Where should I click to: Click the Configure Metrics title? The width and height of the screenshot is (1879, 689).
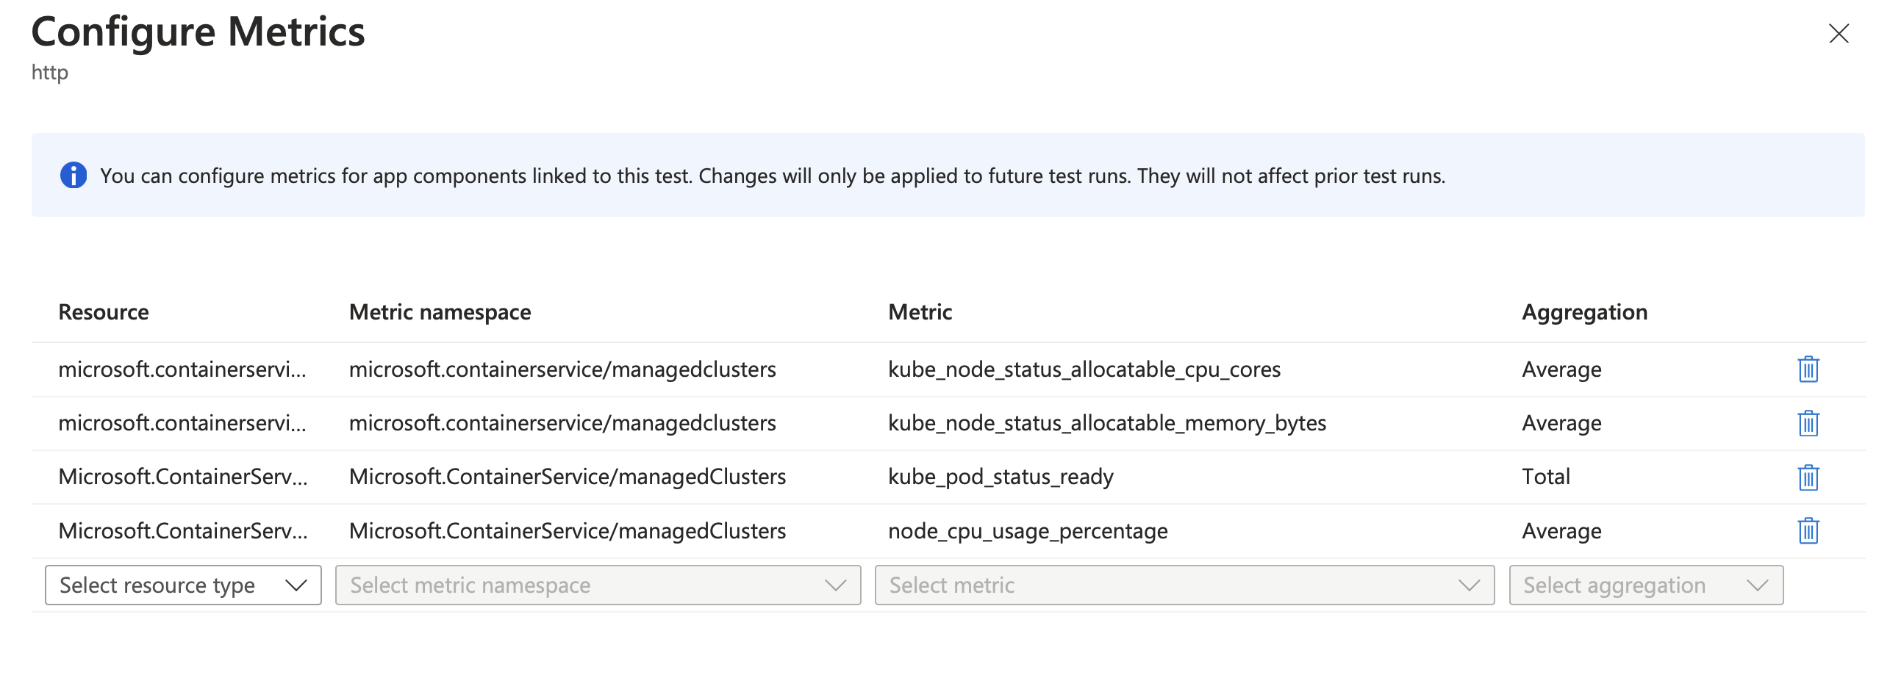[198, 32]
